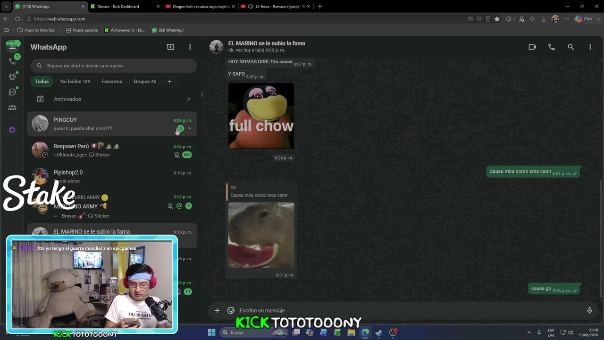This screenshot has height=340, width=604.
Task: Show the Grupos filter
Action: tap(145, 82)
